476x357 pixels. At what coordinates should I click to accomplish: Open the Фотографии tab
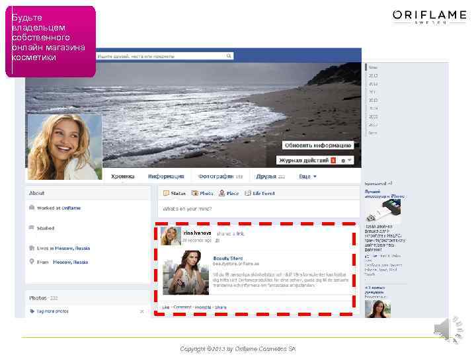tap(220, 177)
